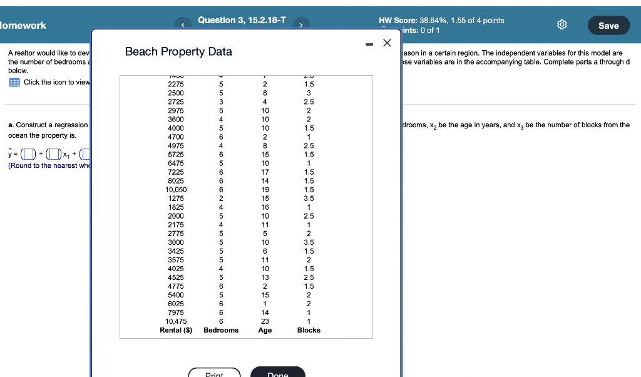
Task: Click the rental value 10,475
Action: (176, 321)
